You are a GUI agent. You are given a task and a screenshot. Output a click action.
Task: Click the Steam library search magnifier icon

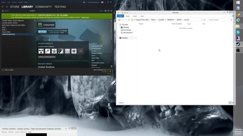click(3, 11)
